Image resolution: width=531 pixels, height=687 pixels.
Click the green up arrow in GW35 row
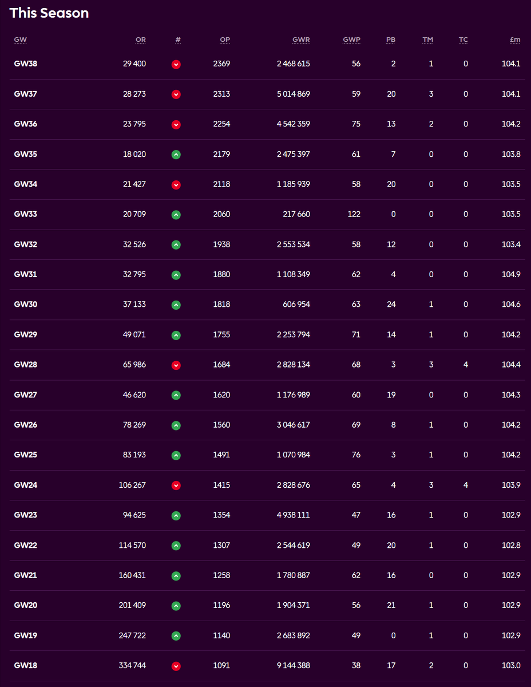(176, 155)
